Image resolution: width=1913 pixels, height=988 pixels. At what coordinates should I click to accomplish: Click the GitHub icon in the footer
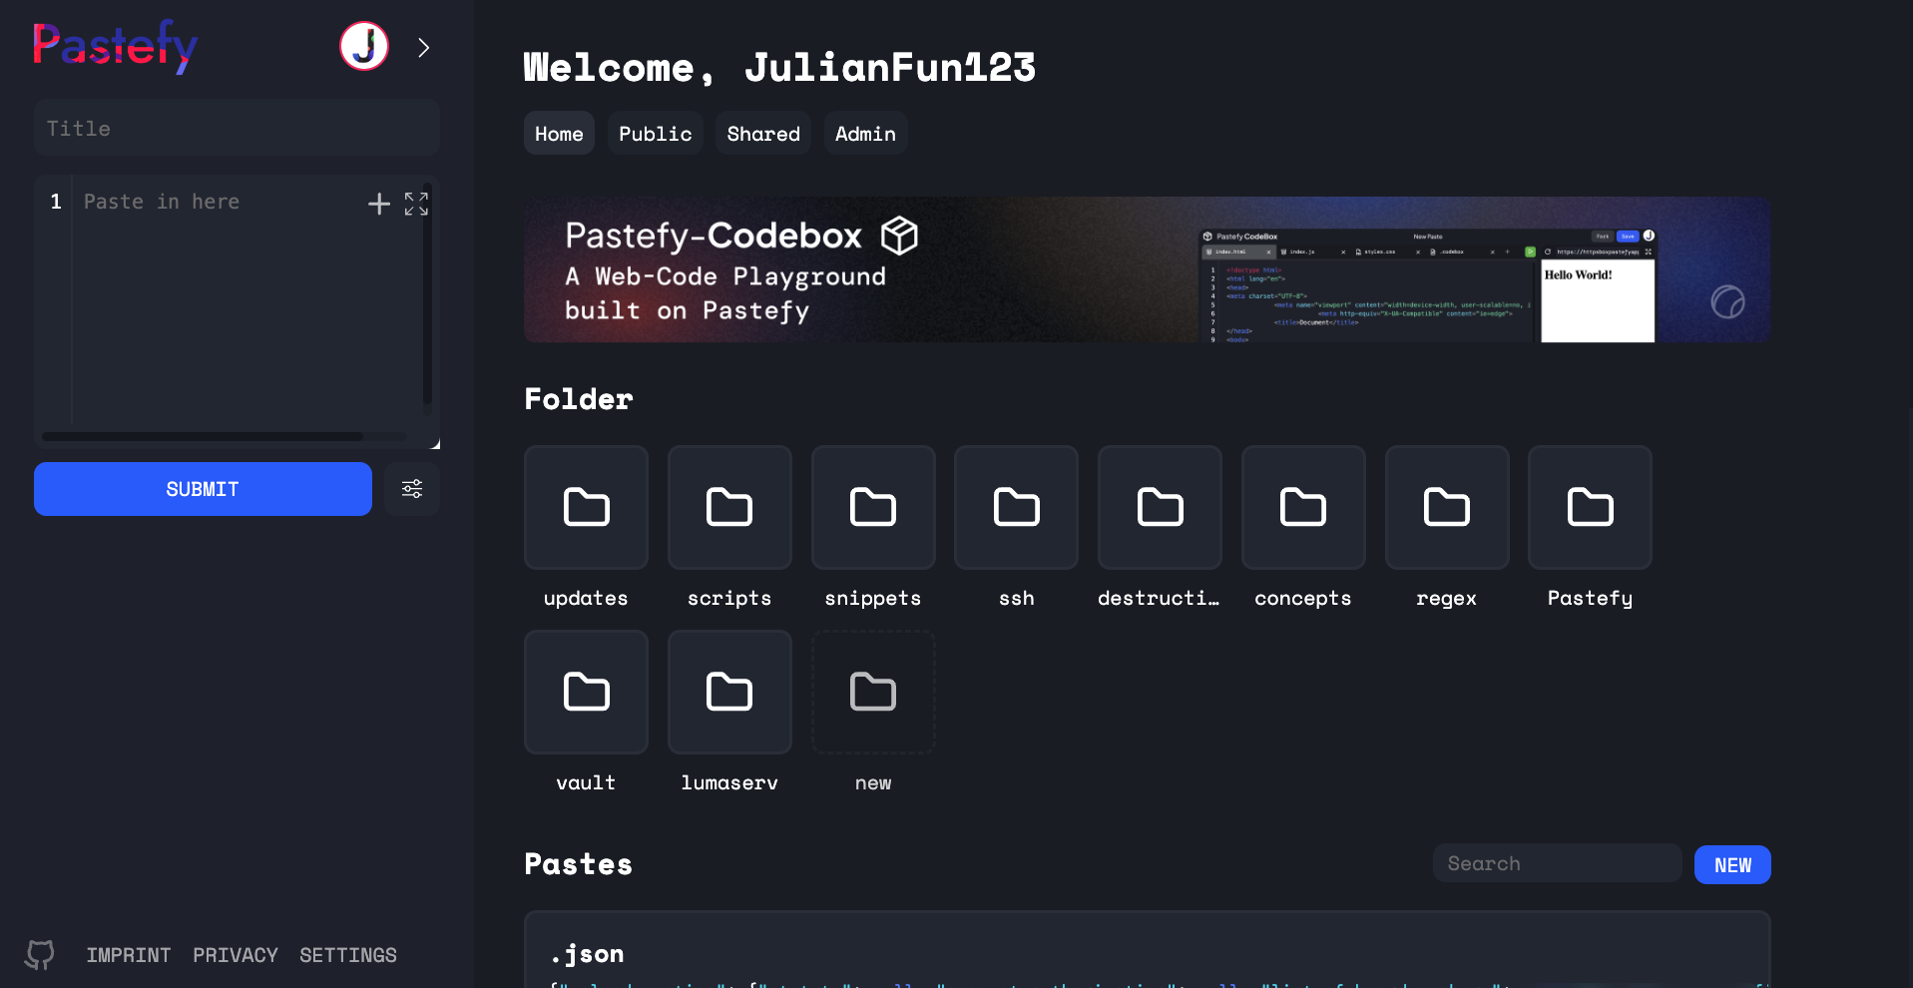click(40, 955)
